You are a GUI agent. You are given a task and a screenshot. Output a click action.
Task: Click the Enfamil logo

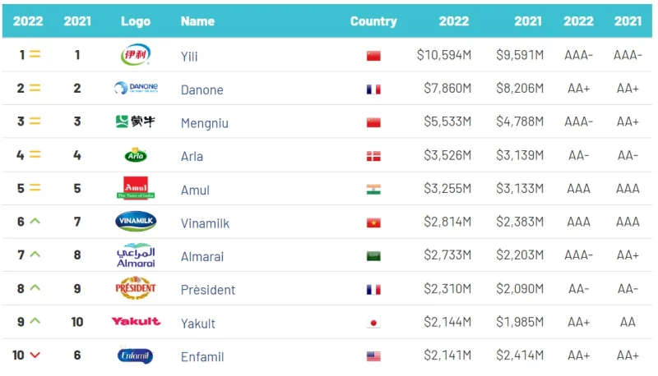(135, 355)
